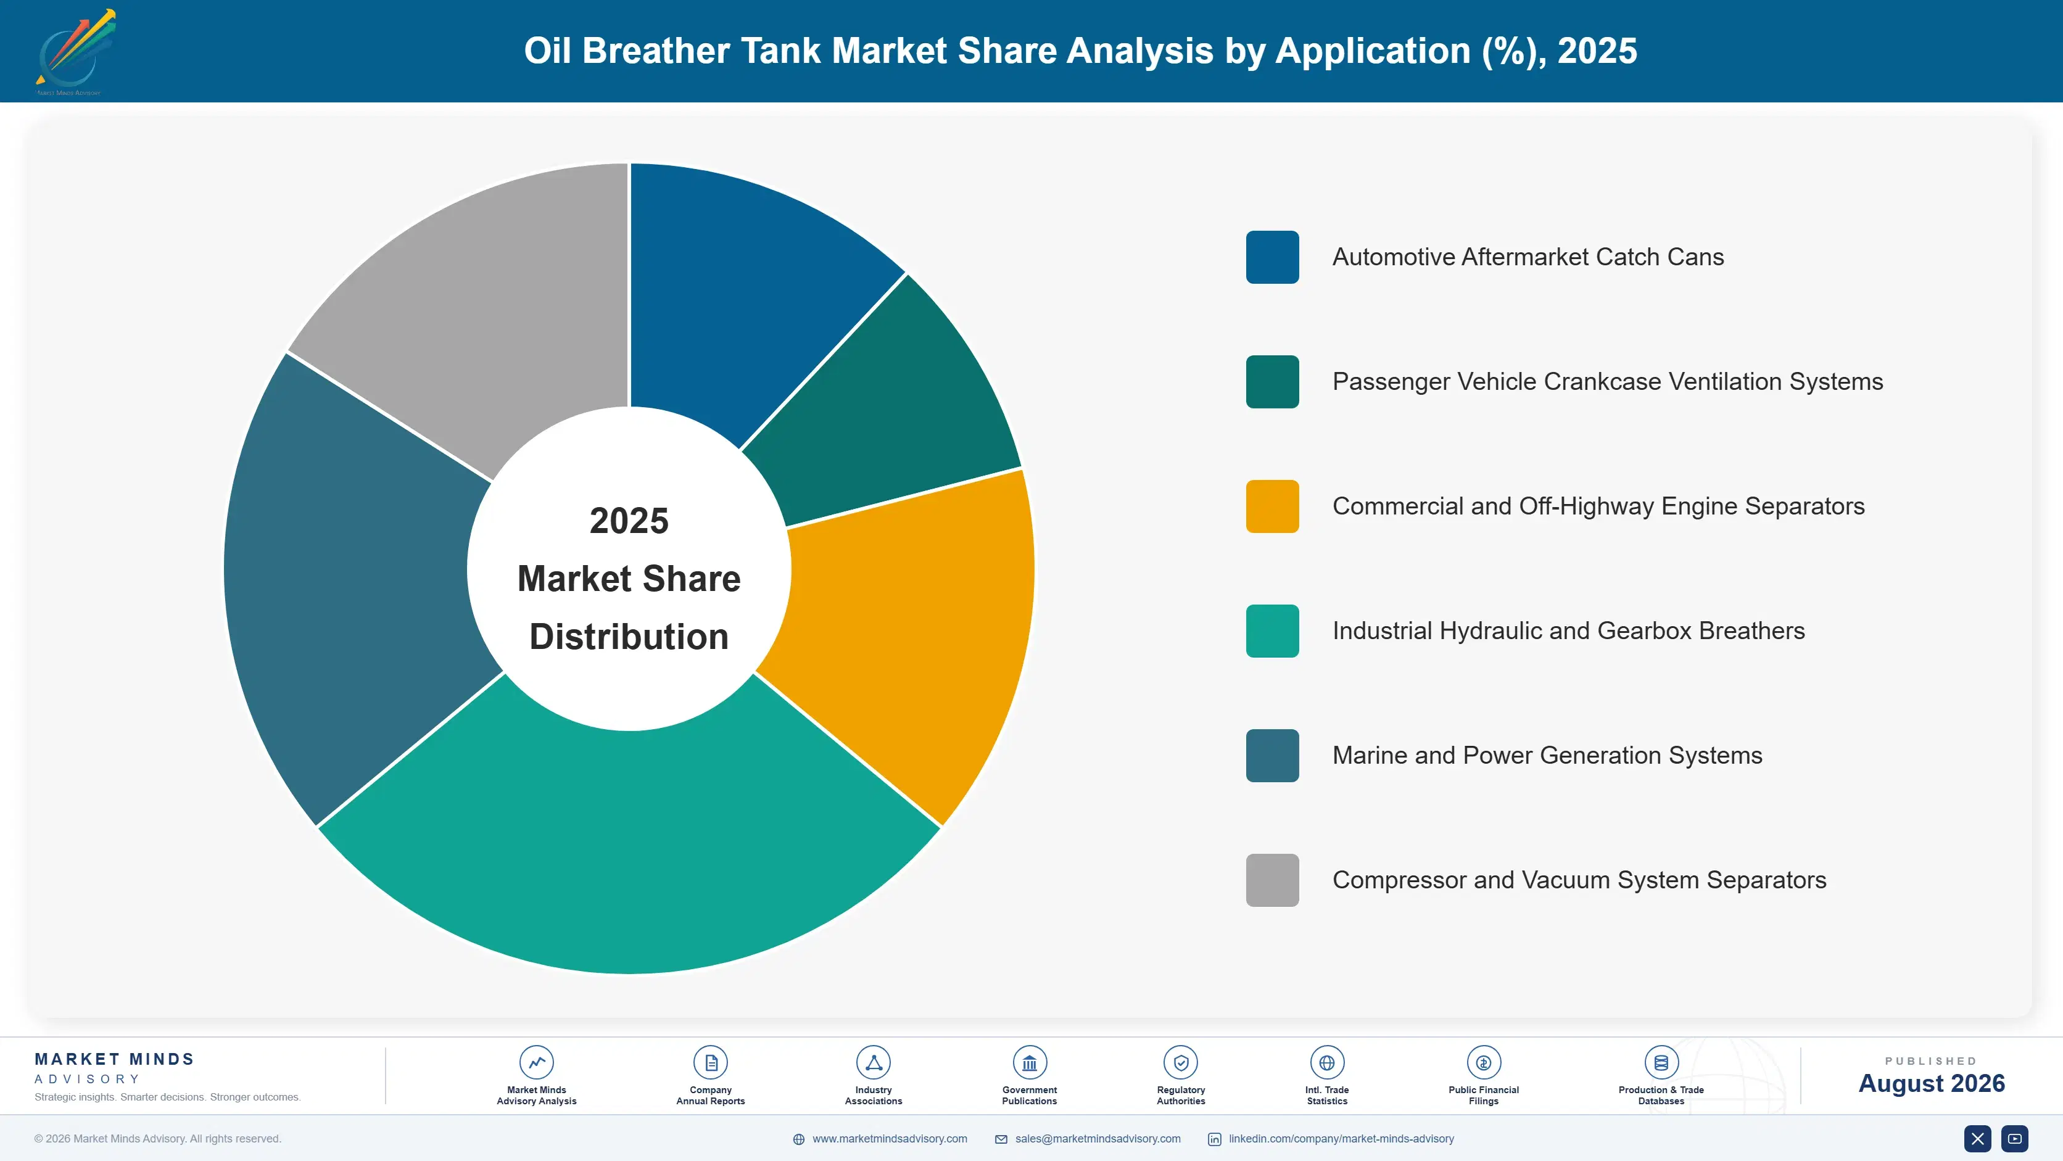Click 'Passenger Vehicle Crankcase Ventilation Systems' legend label
The height and width of the screenshot is (1161, 2063).
(x=1607, y=382)
